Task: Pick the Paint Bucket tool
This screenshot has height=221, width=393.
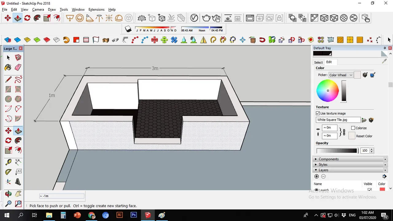Action: [8, 68]
